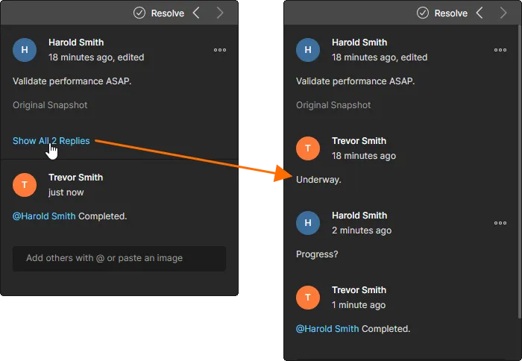Click Trevor Smith's avatar beside 'Underway.' reply
The height and width of the screenshot is (361, 522).
[x=308, y=148]
